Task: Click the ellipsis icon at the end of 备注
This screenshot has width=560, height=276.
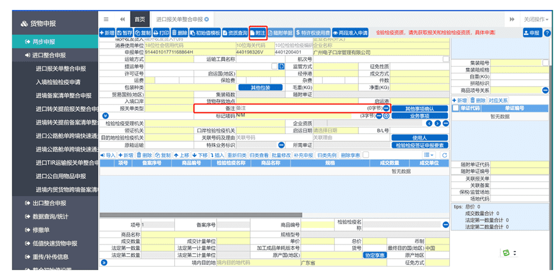Action: (386, 108)
